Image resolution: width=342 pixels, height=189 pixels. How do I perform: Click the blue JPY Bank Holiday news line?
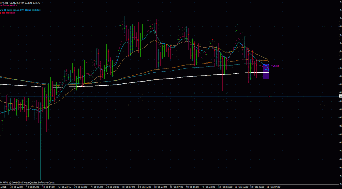20,10
